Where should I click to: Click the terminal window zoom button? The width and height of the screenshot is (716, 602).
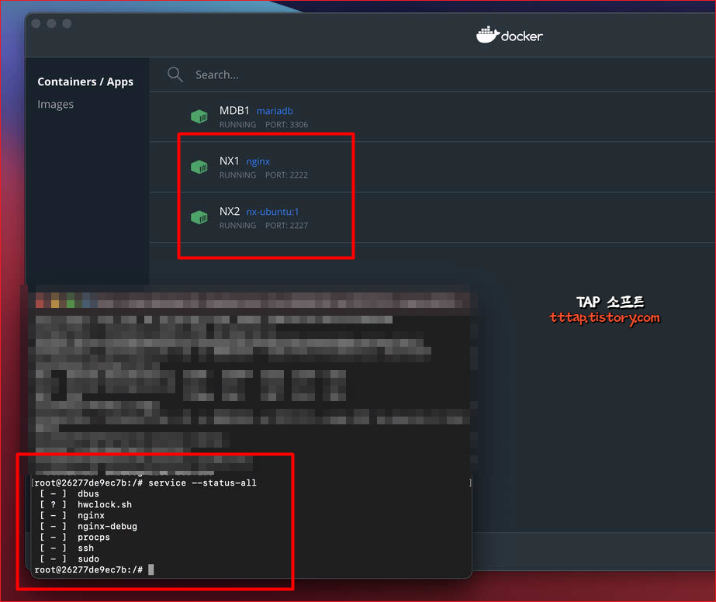tap(71, 304)
